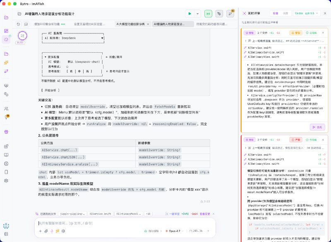331x242 pixels.
Task: Select the 轻量 review mode
Action: 276,13
